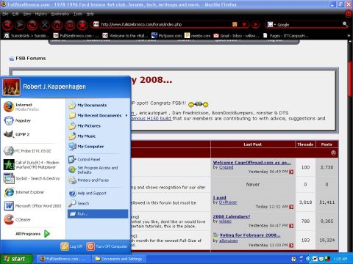Click the vertical page scrollbar thumb
This screenshot has width=353, height=264.
click(x=350, y=78)
